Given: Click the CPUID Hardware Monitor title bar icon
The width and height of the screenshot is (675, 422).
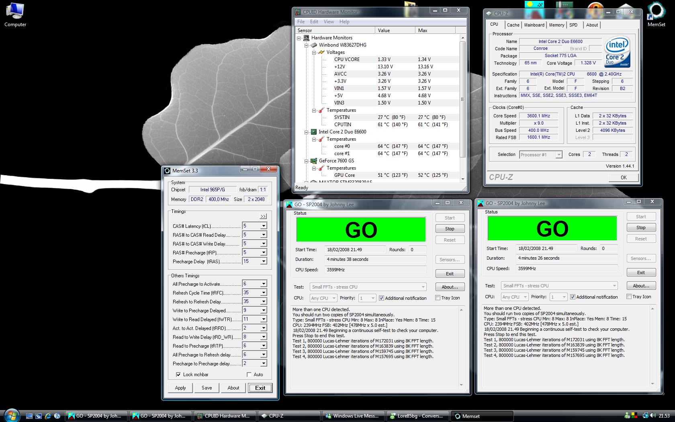Looking at the screenshot, I should 298,12.
